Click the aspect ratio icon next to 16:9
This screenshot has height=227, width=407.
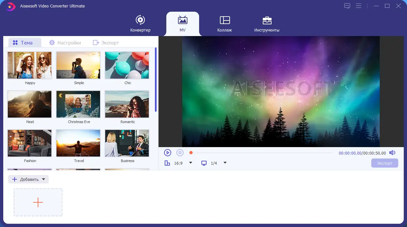click(x=167, y=163)
